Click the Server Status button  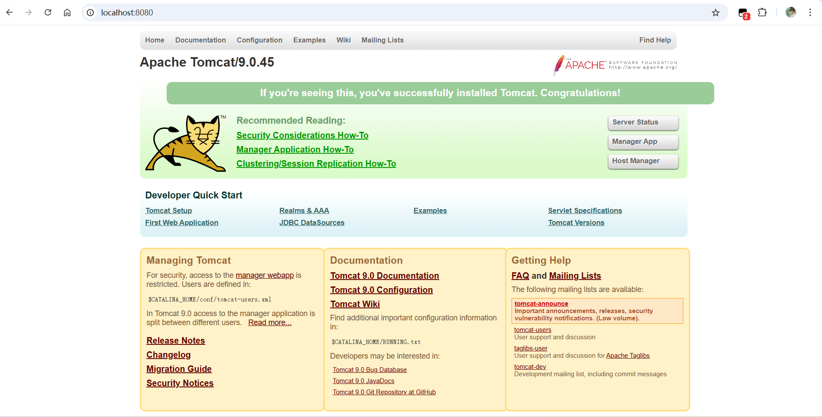point(643,122)
